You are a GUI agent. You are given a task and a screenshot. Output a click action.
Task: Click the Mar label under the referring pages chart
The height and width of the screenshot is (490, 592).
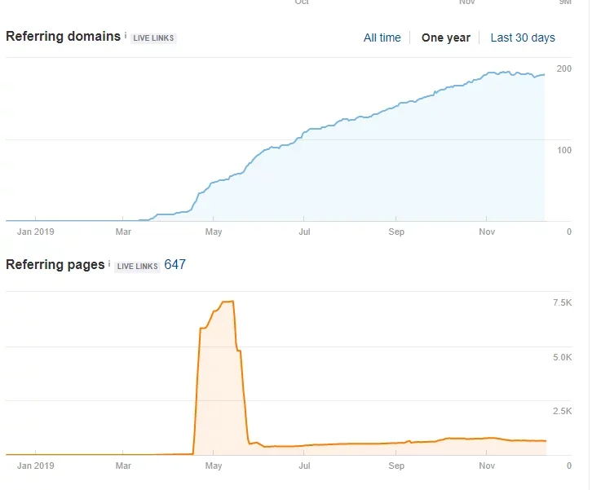(123, 466)
